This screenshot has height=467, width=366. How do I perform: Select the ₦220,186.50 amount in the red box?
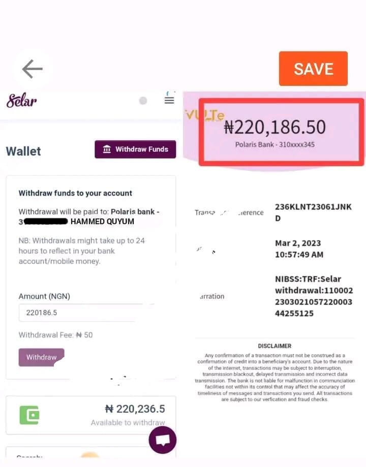tap(274, 127)
